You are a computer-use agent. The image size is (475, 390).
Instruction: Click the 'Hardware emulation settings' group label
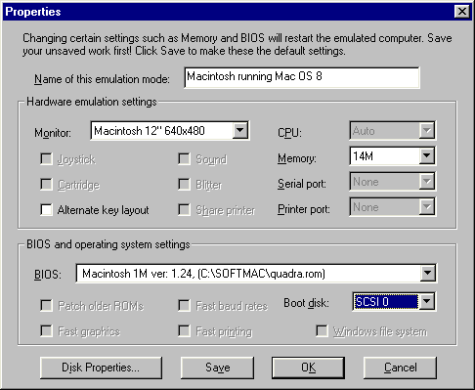point(92,102)
